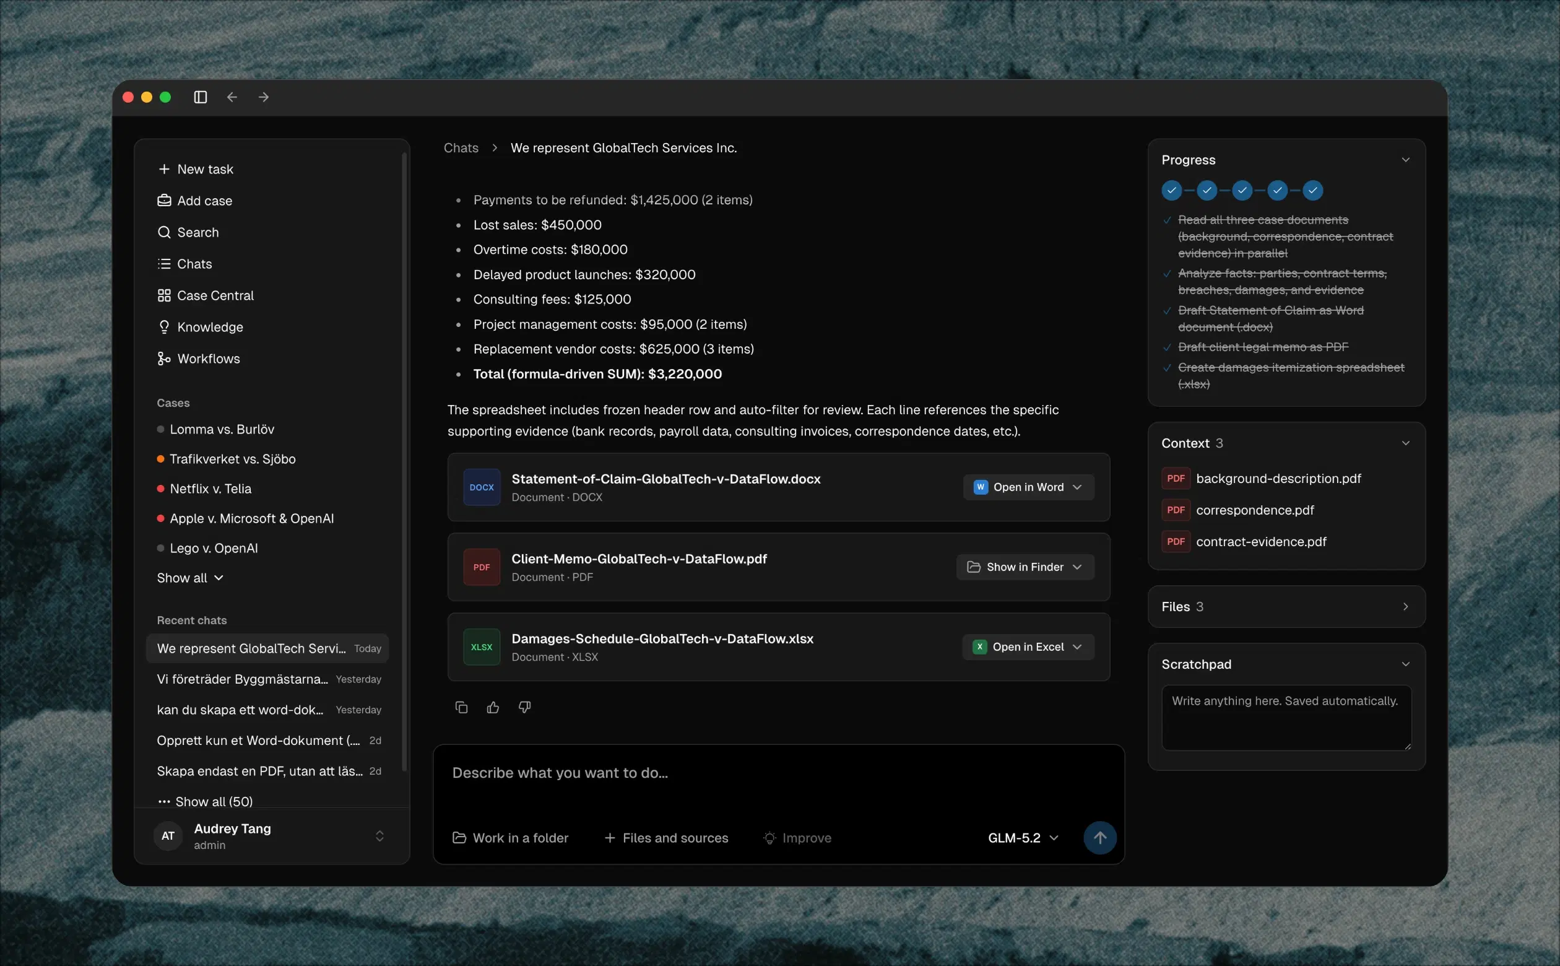1560x966 pixels.
Task: Click into the Scratchpad text area
Action: [1287, 718]
